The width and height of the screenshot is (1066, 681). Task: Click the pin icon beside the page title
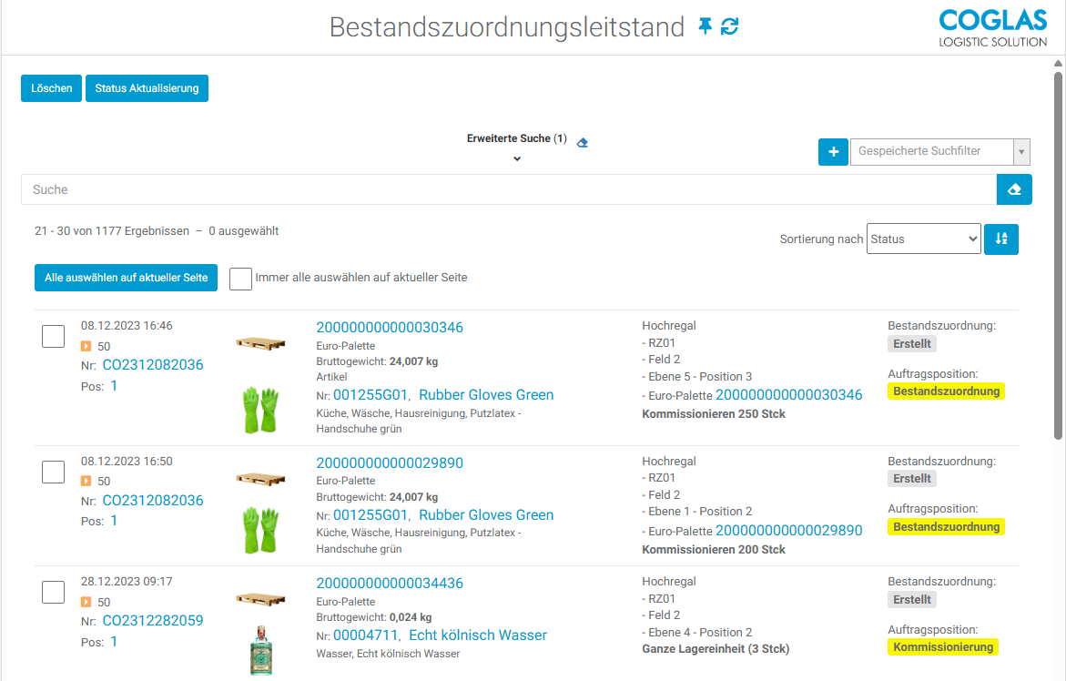[706, 26]
